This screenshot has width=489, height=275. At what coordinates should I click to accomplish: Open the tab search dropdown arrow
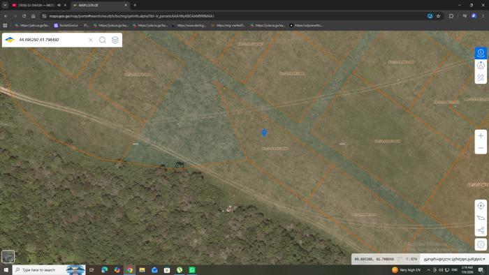[x=5, y=6]
